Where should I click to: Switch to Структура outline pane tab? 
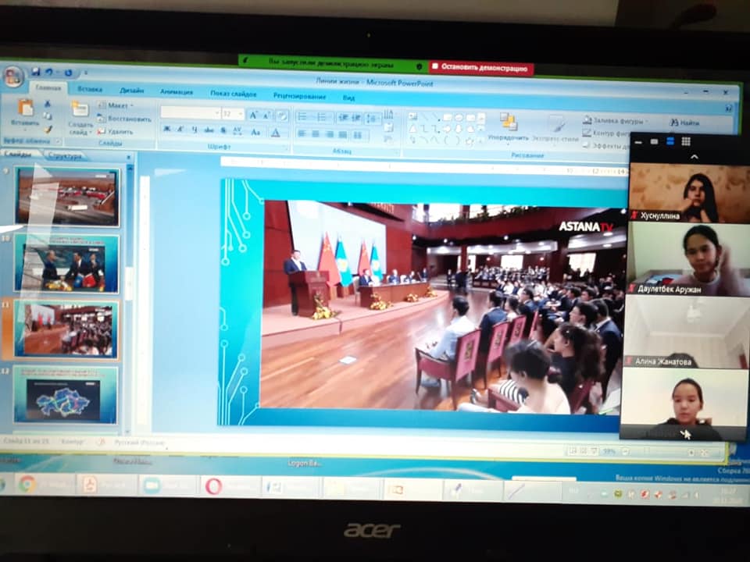[x=65, y=156]
